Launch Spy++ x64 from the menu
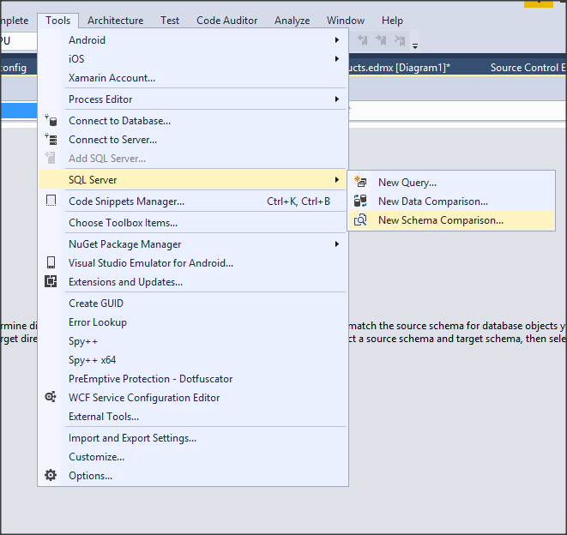 coord(193,360)
